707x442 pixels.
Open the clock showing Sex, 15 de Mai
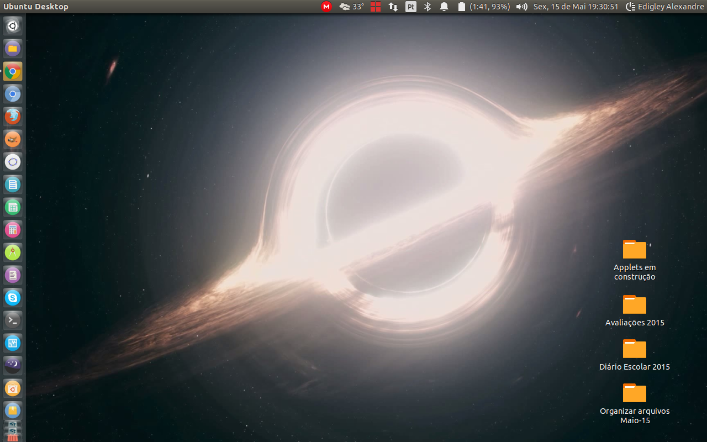pyautogui.click(x=576, y=7)
